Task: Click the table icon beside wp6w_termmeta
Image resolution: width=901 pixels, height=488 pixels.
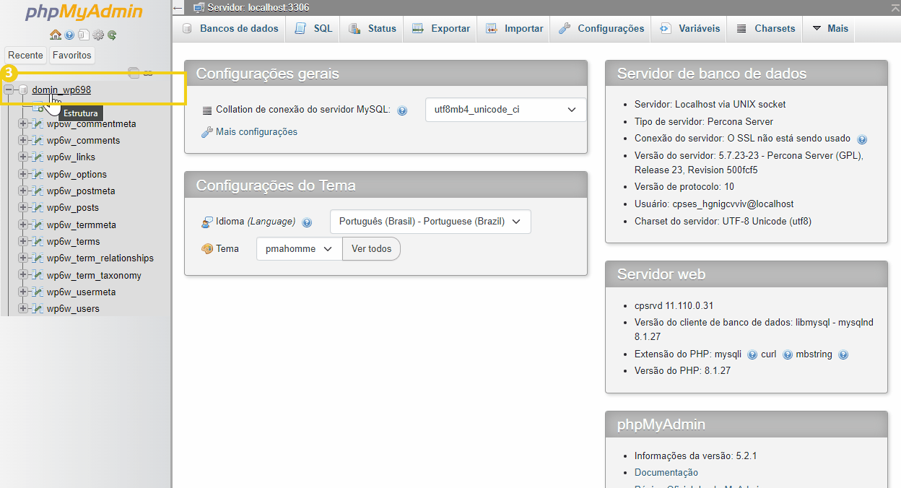Action: point(37,225)
